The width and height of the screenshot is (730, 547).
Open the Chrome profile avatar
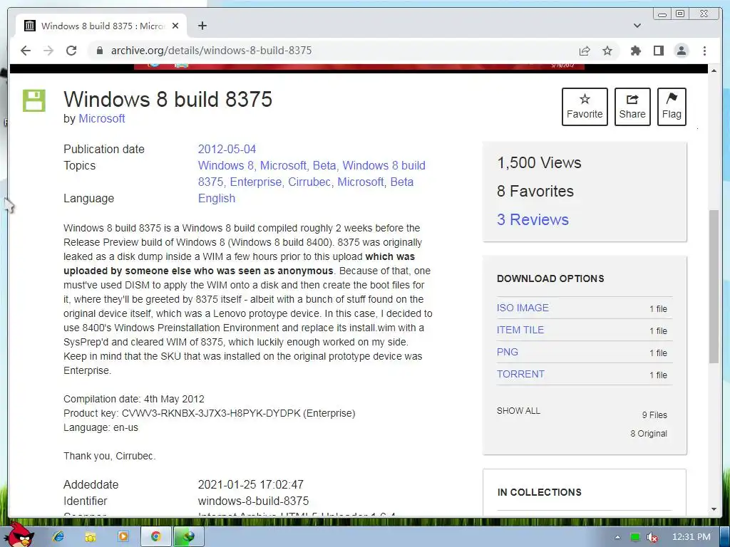[681, 51]
